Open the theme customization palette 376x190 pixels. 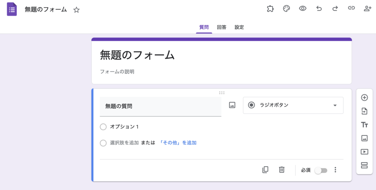tap(287, 9)
